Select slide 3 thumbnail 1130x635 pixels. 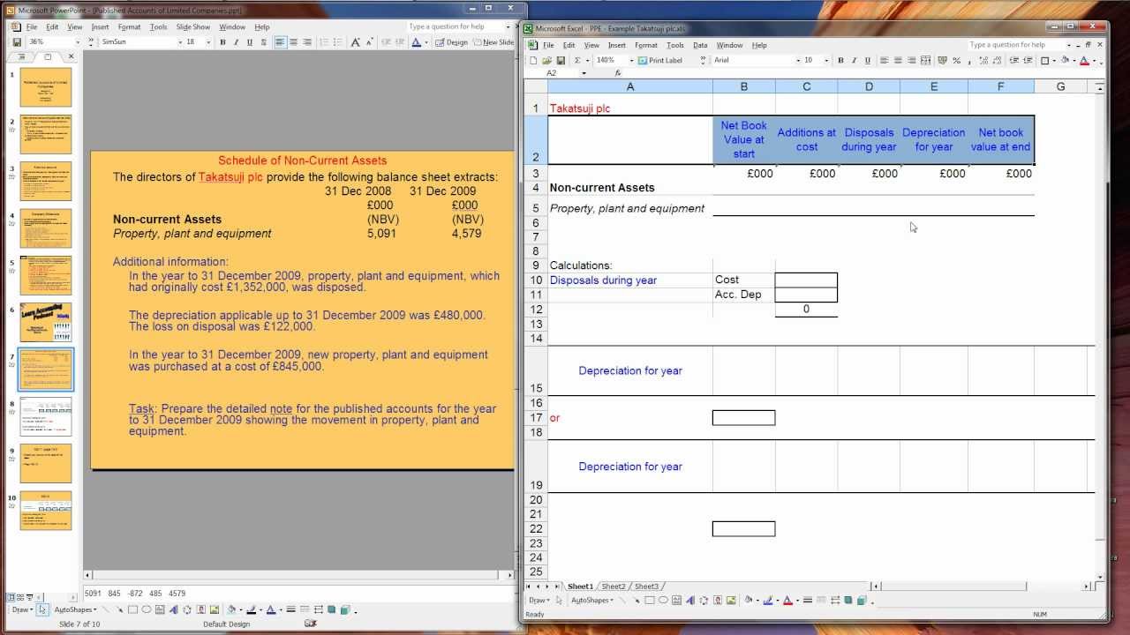click(x=46, y=181)
